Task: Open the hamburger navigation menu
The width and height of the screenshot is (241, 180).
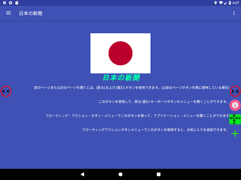Action: pos(8,13)
